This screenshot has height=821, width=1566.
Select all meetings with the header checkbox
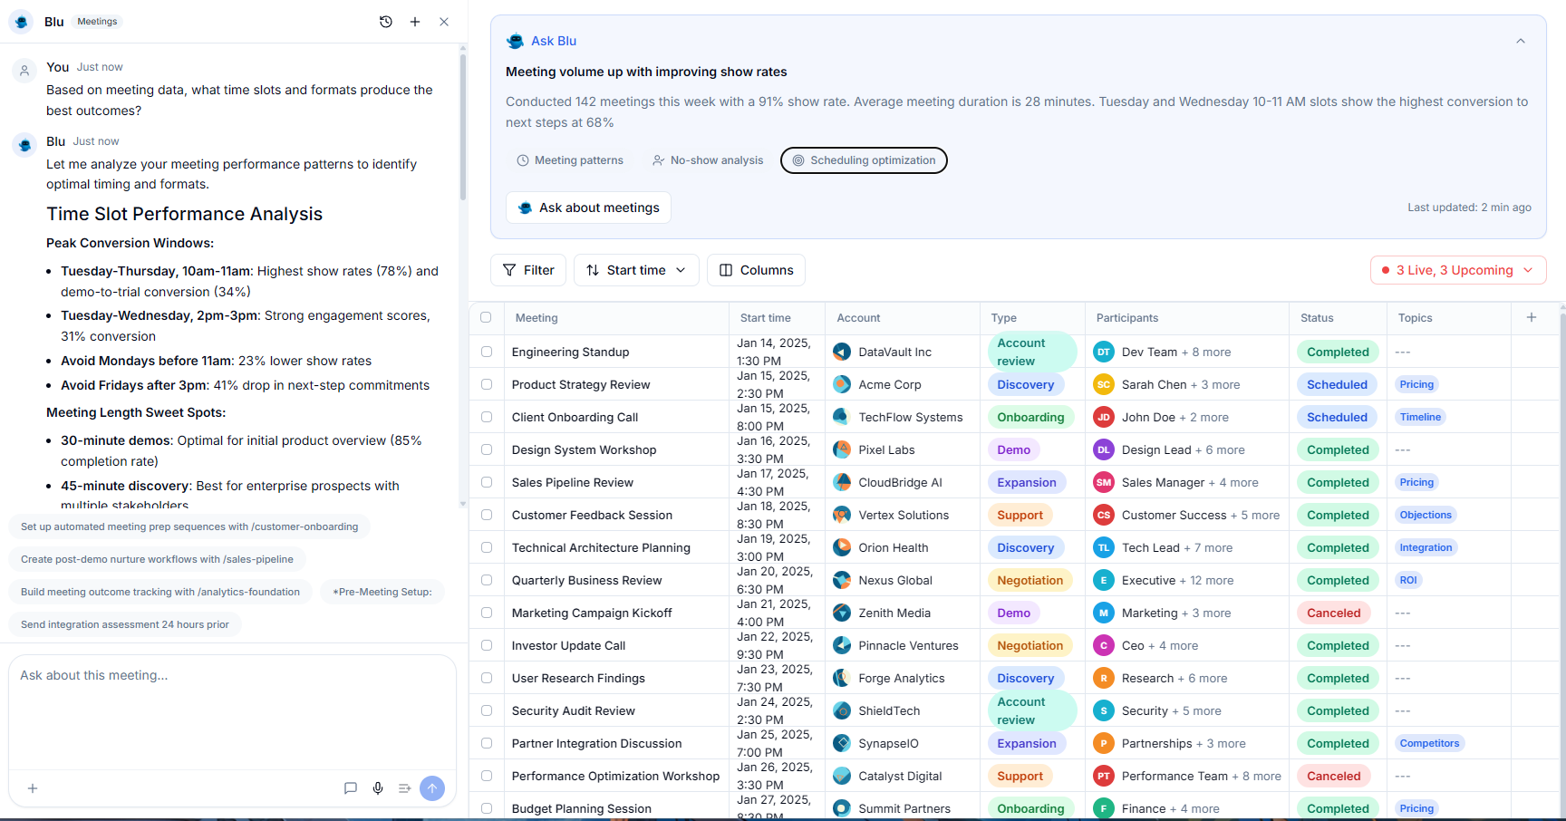pos(487,317)
